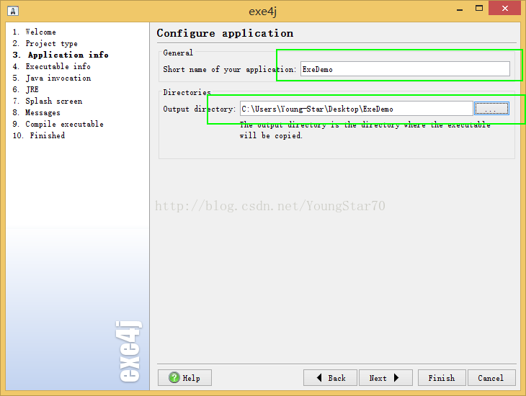Image resolution: width=526 pixels, height=396 pixels.
Task: Click the Back button
Action: tap(330, 378)
